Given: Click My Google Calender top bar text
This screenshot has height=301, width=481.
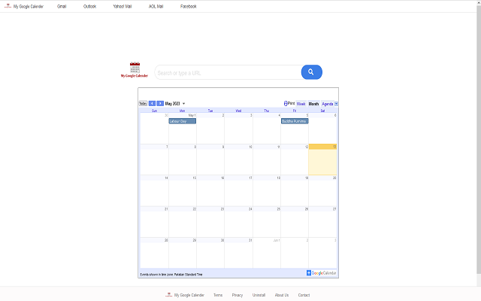Looking at the screenshot, I should (x=29, y=6).
